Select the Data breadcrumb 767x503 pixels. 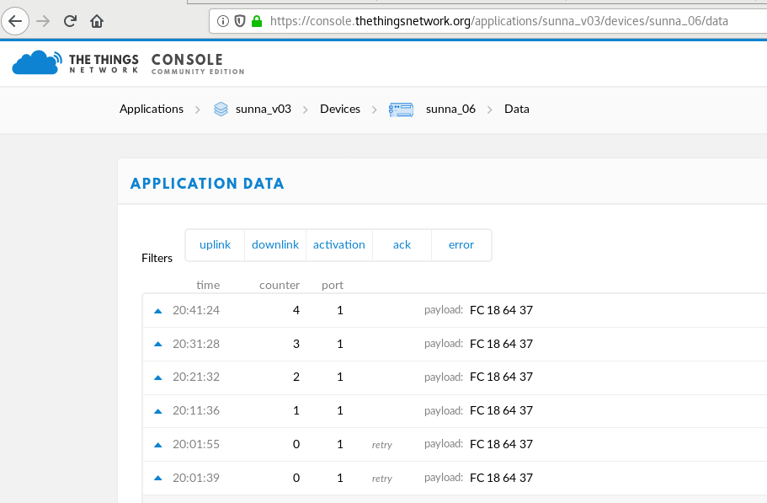point(517,109)
